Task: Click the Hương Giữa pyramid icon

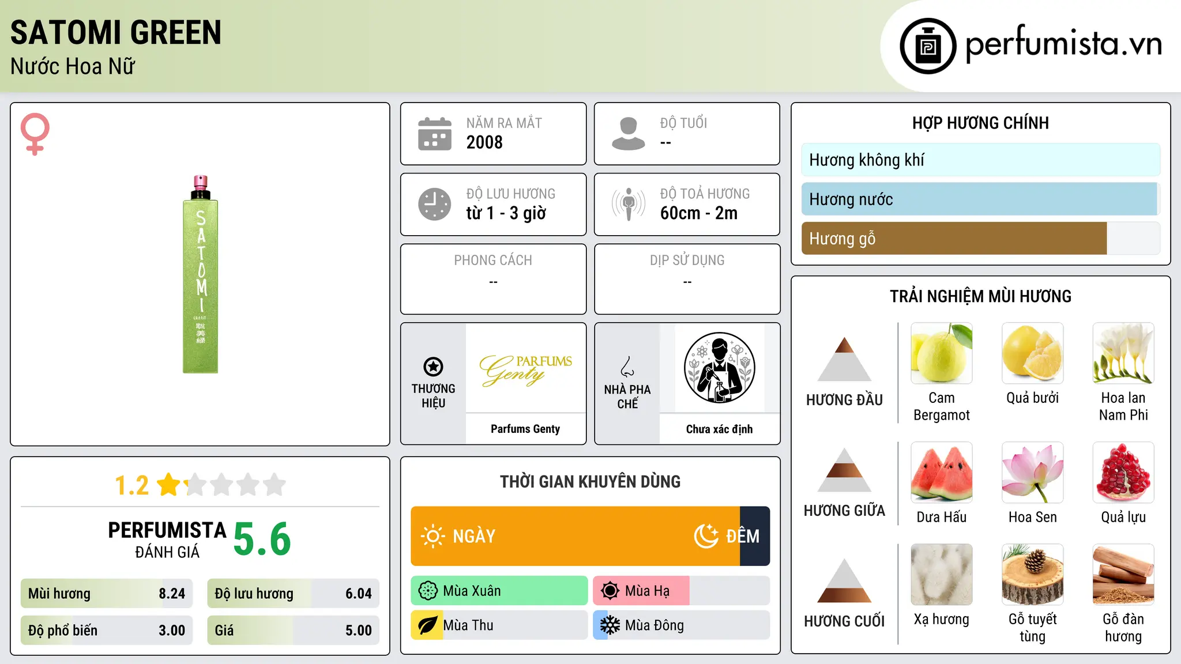Action: pyautogui.click(x=844, y=469)
